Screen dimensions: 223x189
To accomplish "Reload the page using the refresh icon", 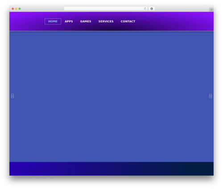I will click(145, 8).
